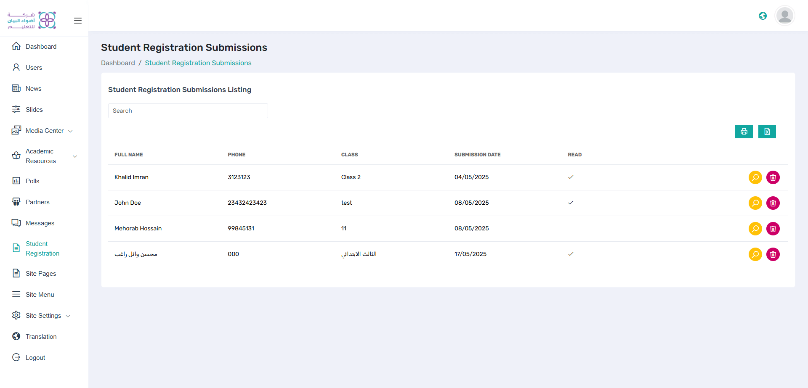808x388 pixels.
Task: Click the Media Center gallery icon
Action: click(x=16, y=130)
